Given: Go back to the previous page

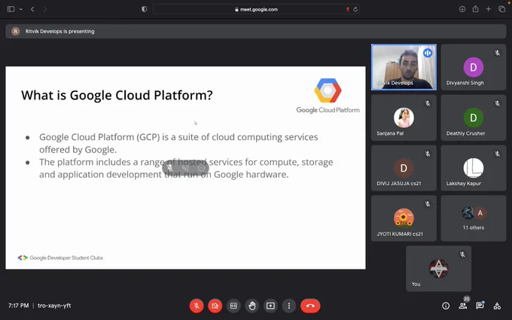Looking at the screenshot, I should [32, 9].
